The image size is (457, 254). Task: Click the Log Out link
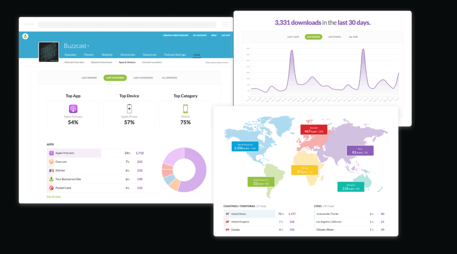[225, 35]
